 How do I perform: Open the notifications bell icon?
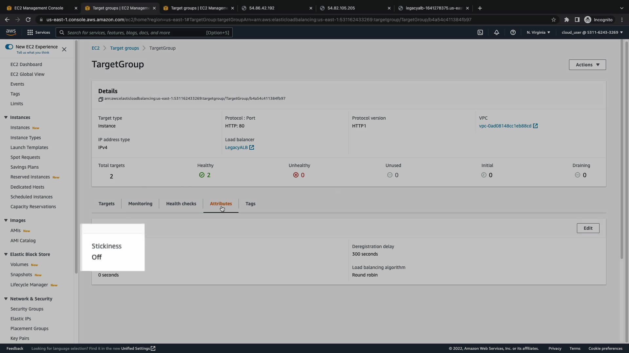coord(497,32)
